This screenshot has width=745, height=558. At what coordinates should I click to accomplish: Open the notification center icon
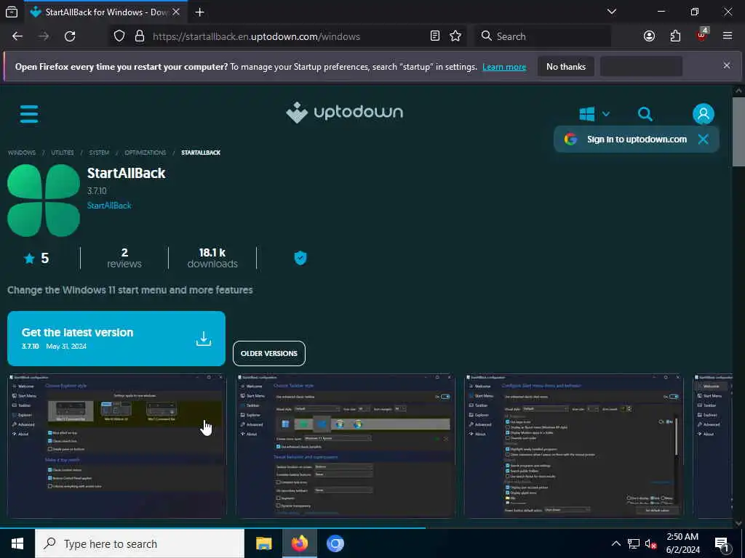[x=722, y=544]
